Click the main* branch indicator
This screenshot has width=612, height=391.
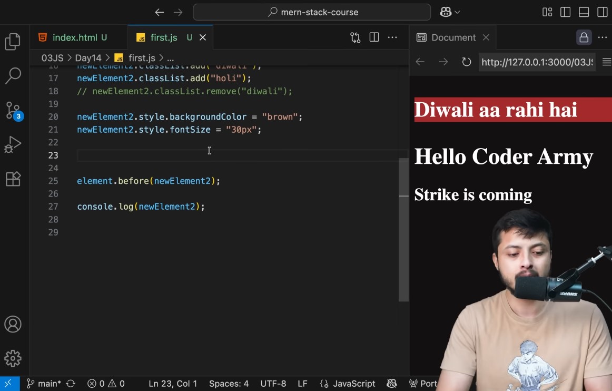click(x=44, y=384)
